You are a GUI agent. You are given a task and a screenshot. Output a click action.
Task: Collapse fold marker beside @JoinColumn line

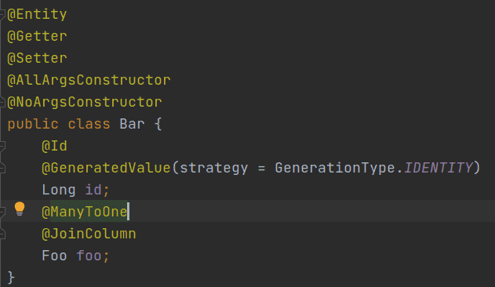(x=2, y=234)
